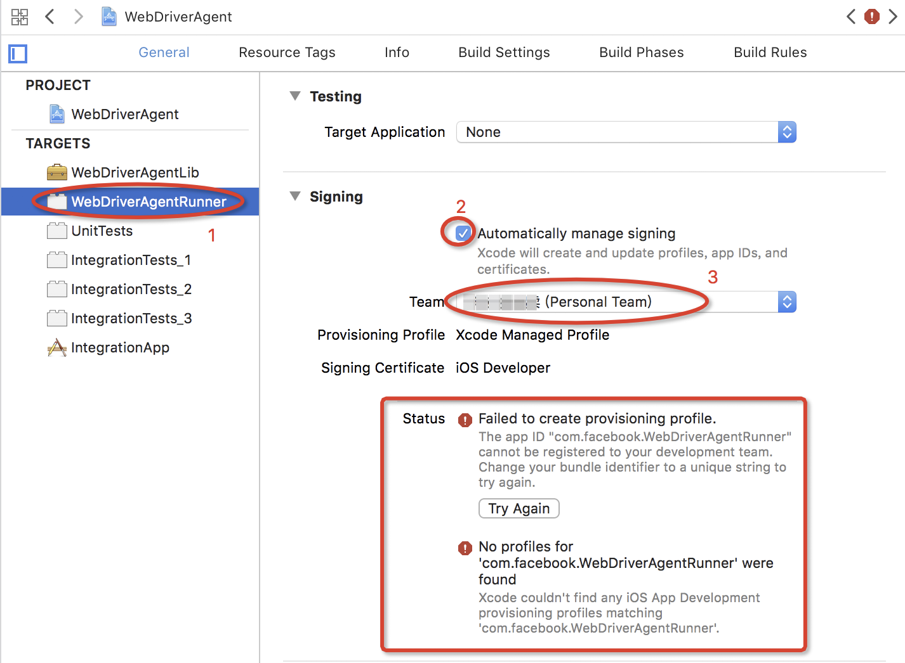Collapse the Signing section
Screen dimensions: 905x663
(x=295, y=196)
